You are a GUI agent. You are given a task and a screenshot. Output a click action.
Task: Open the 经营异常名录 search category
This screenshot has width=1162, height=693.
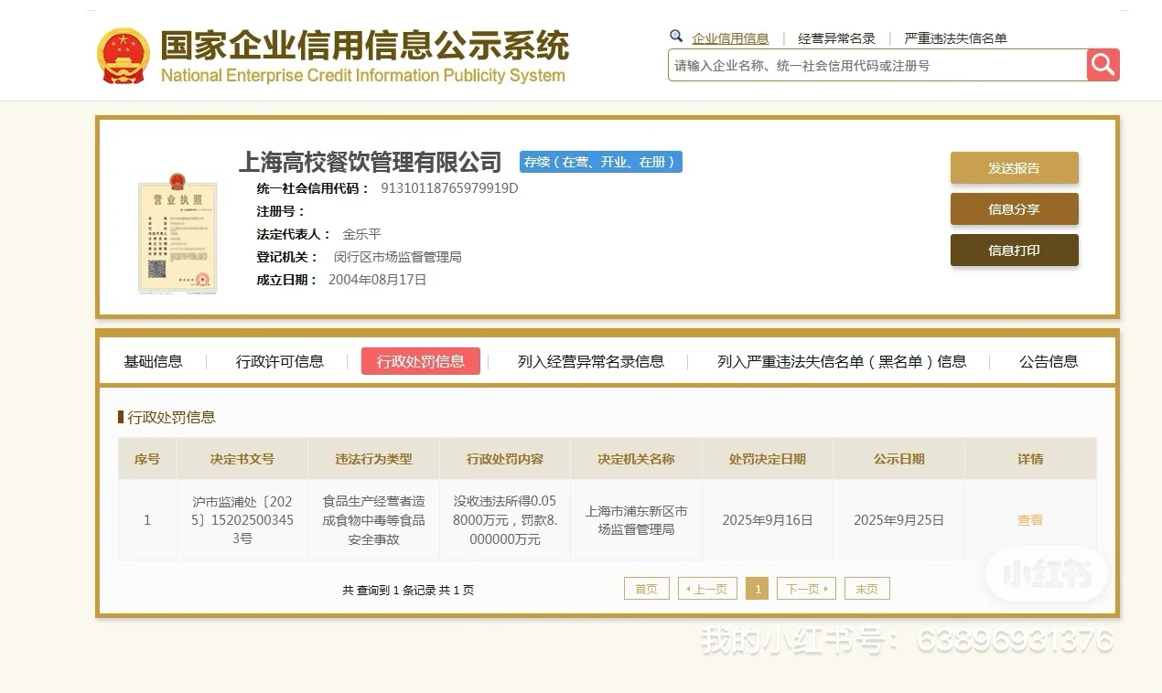[x=834, y=37]
